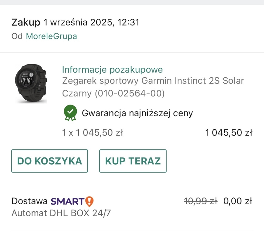Click the 0,00 zł delivery cost
This screenshot has width=264, height=242.
click(238, 201)
